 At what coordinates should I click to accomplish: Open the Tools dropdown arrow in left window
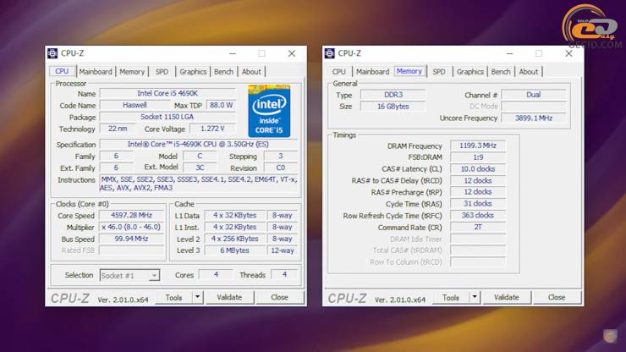pyautogui.click(x=198, y=297)
